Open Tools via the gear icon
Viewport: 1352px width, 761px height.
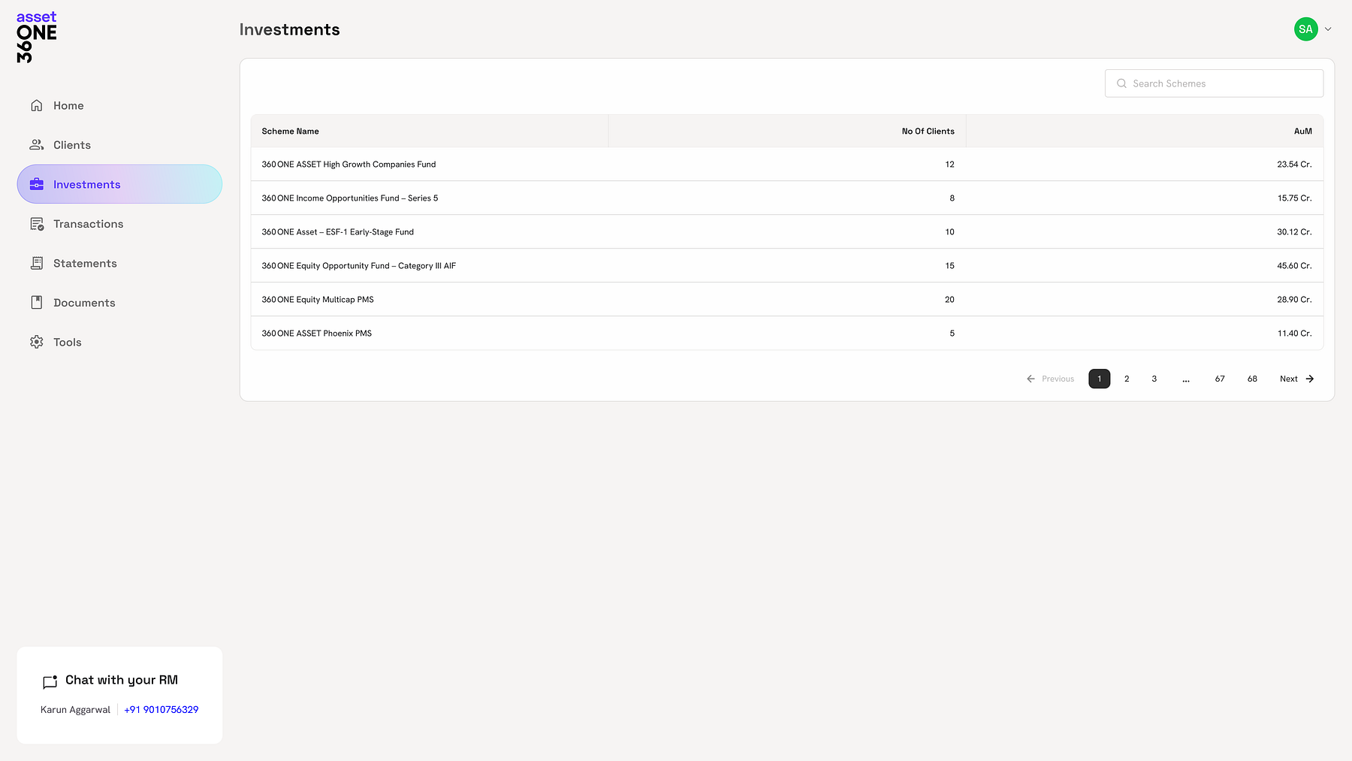click(36, 342)
